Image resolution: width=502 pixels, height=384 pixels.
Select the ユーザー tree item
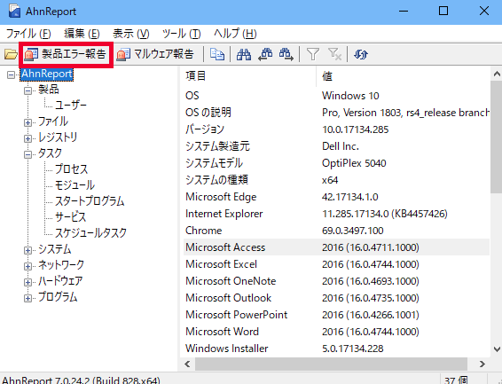[71, 106]
